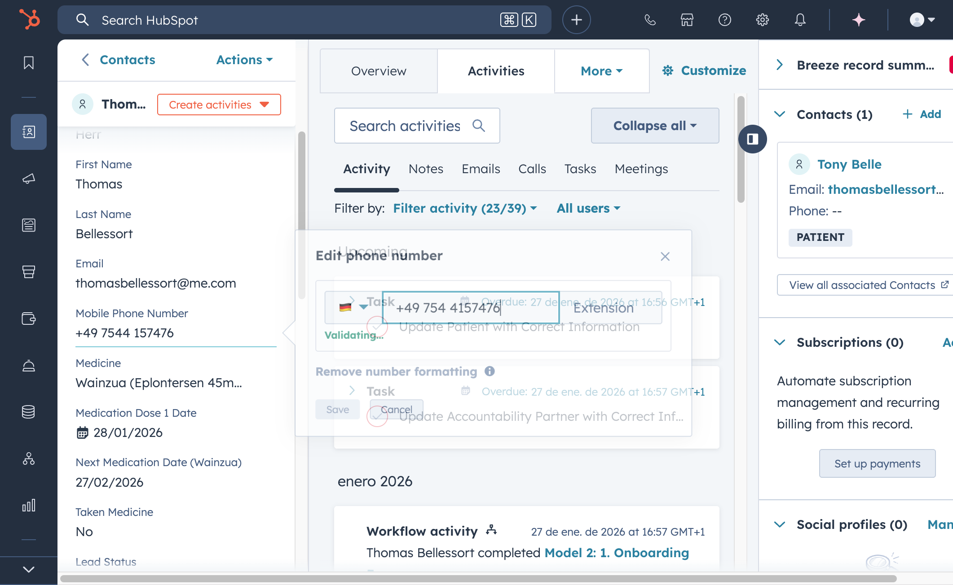Image resolution: width=953 pixels, height=585 pixels.
Task: Open the Notifications bell icon
Action: (x=800, y=20)
